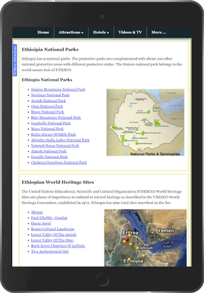Open Alatish National Park link

[49, 151]
